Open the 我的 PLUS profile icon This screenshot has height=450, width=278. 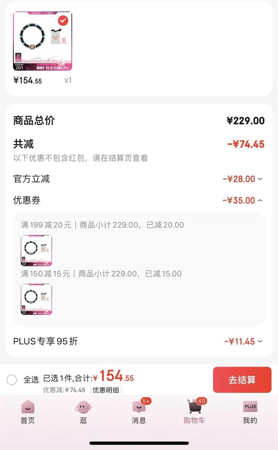point(250,407)
